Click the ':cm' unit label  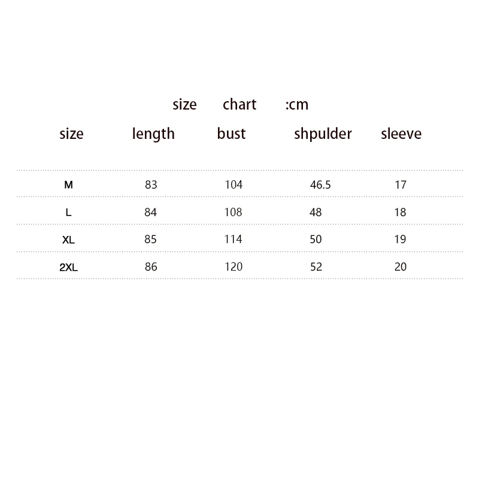pos(297,105)
